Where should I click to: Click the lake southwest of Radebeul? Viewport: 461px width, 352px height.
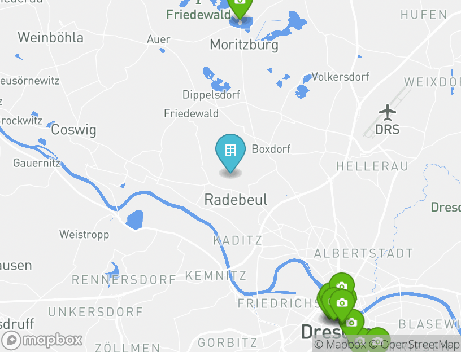coord(135,219)
